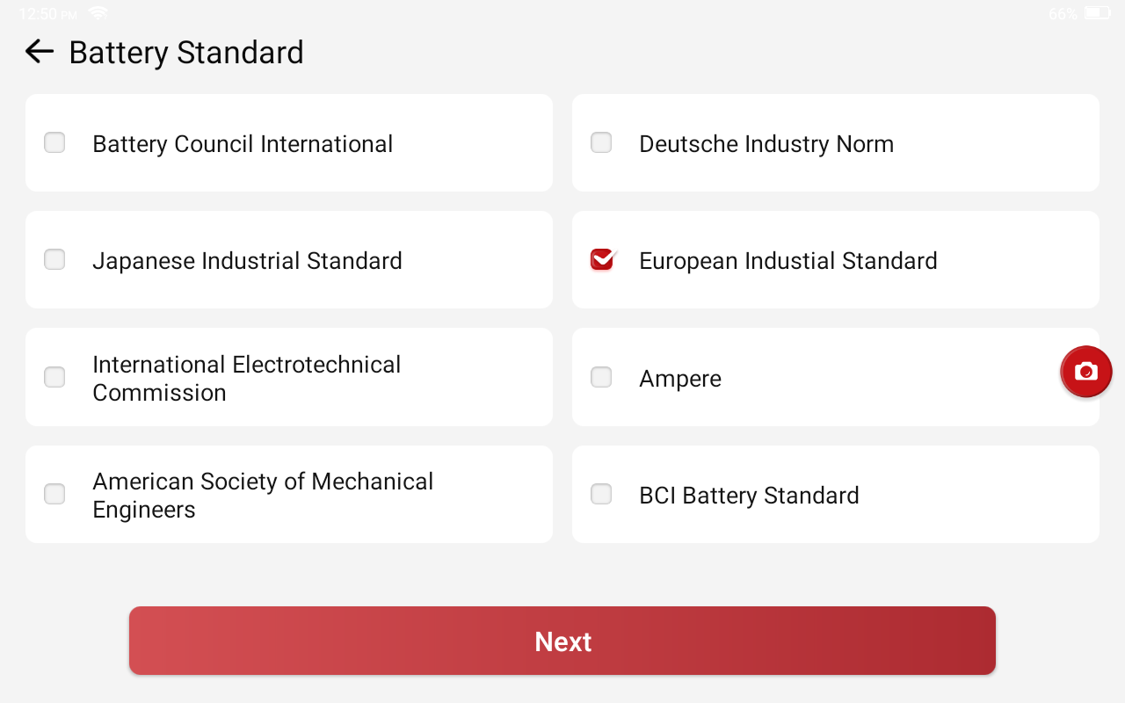Tap the back arrow icon
The height and width of the screenshot is (703, 1125).
(x=40, y=52)
